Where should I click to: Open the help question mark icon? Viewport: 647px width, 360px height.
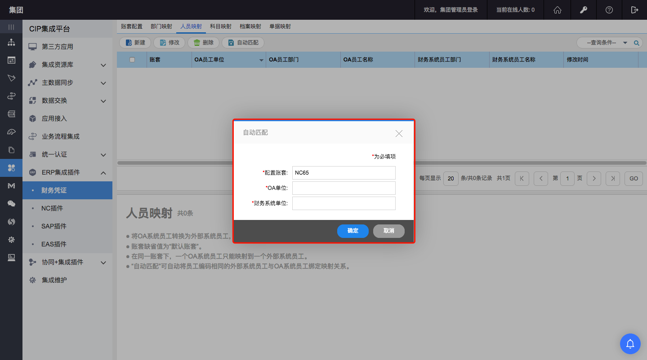click(609, 10)
